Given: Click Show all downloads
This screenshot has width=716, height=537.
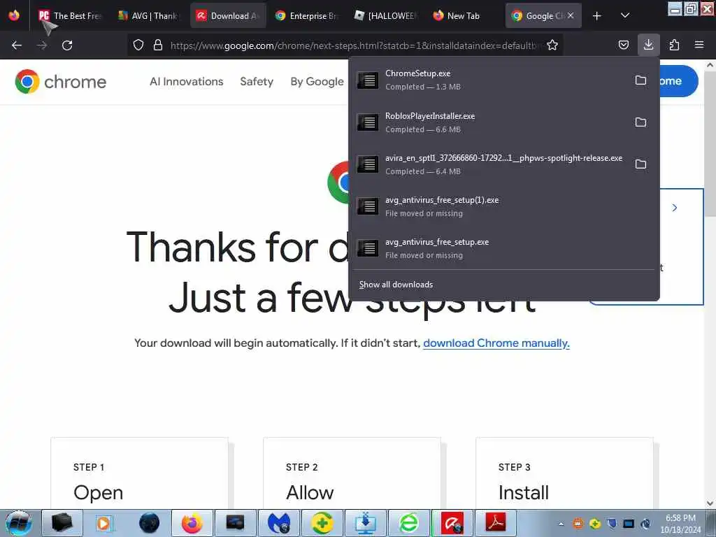Looking at the screenshot, I should (396, 285).
